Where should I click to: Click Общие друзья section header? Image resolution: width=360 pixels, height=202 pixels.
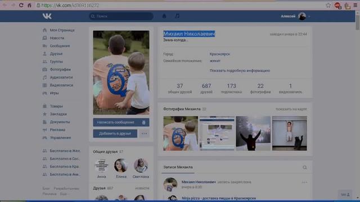click(x=105, y=151)
